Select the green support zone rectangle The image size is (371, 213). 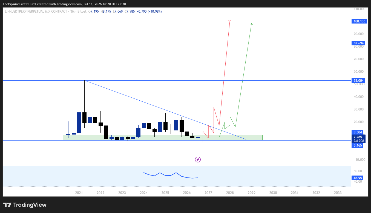tap(162, 138)
